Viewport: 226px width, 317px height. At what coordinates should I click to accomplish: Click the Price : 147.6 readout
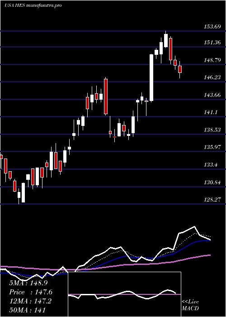[x=31, y=292]
